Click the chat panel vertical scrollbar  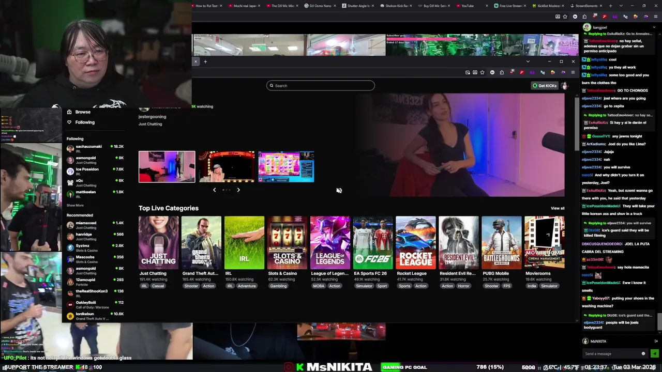(659, 323)
